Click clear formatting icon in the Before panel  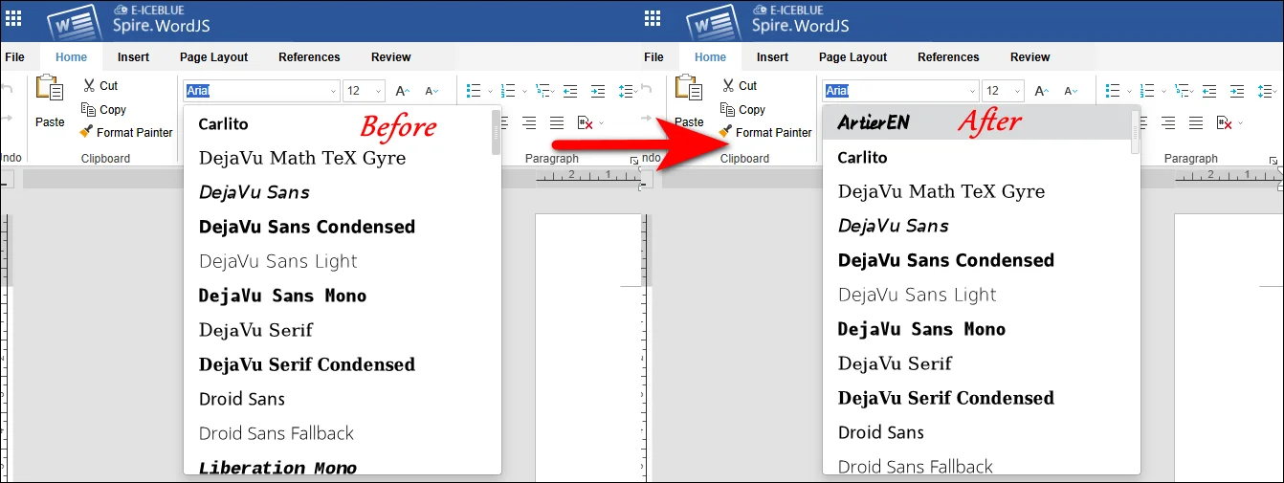585,122
